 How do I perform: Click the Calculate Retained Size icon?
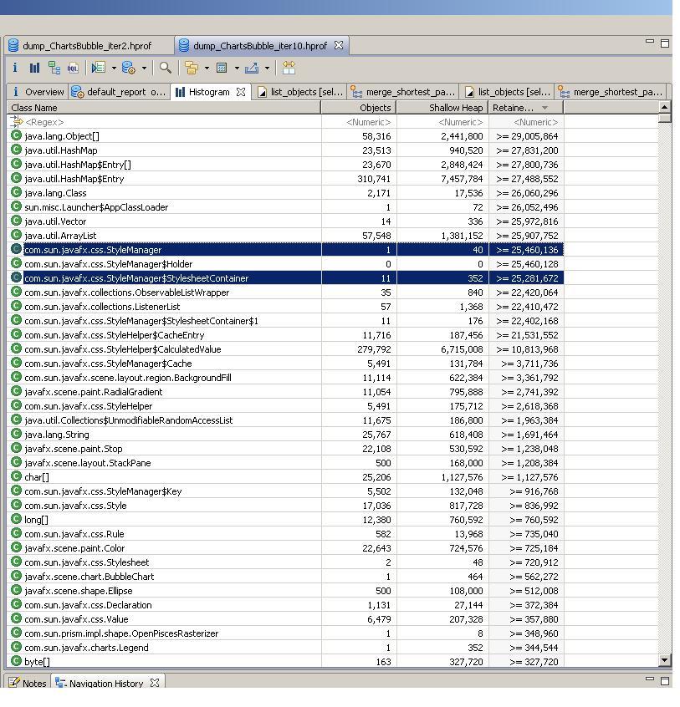pos(222,68)
